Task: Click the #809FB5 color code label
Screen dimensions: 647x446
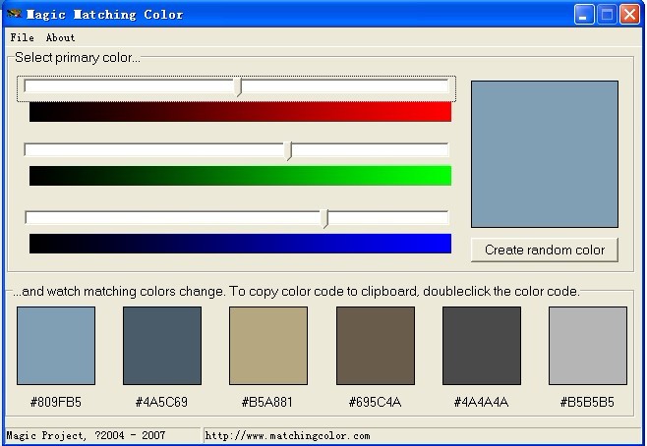Action: (56, 402)
